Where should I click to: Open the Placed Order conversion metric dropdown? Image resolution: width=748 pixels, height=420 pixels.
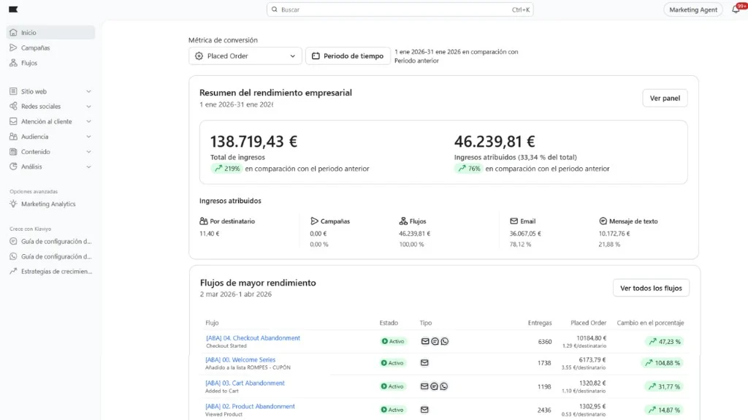(x=245, y=56)
